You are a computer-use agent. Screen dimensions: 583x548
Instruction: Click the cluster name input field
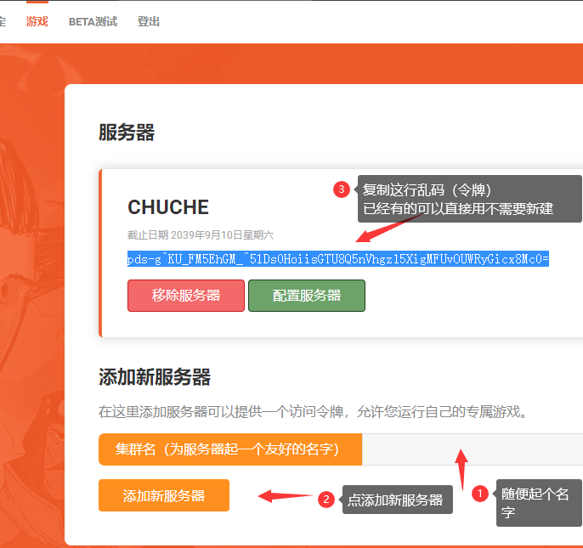[x=473, y=449]
